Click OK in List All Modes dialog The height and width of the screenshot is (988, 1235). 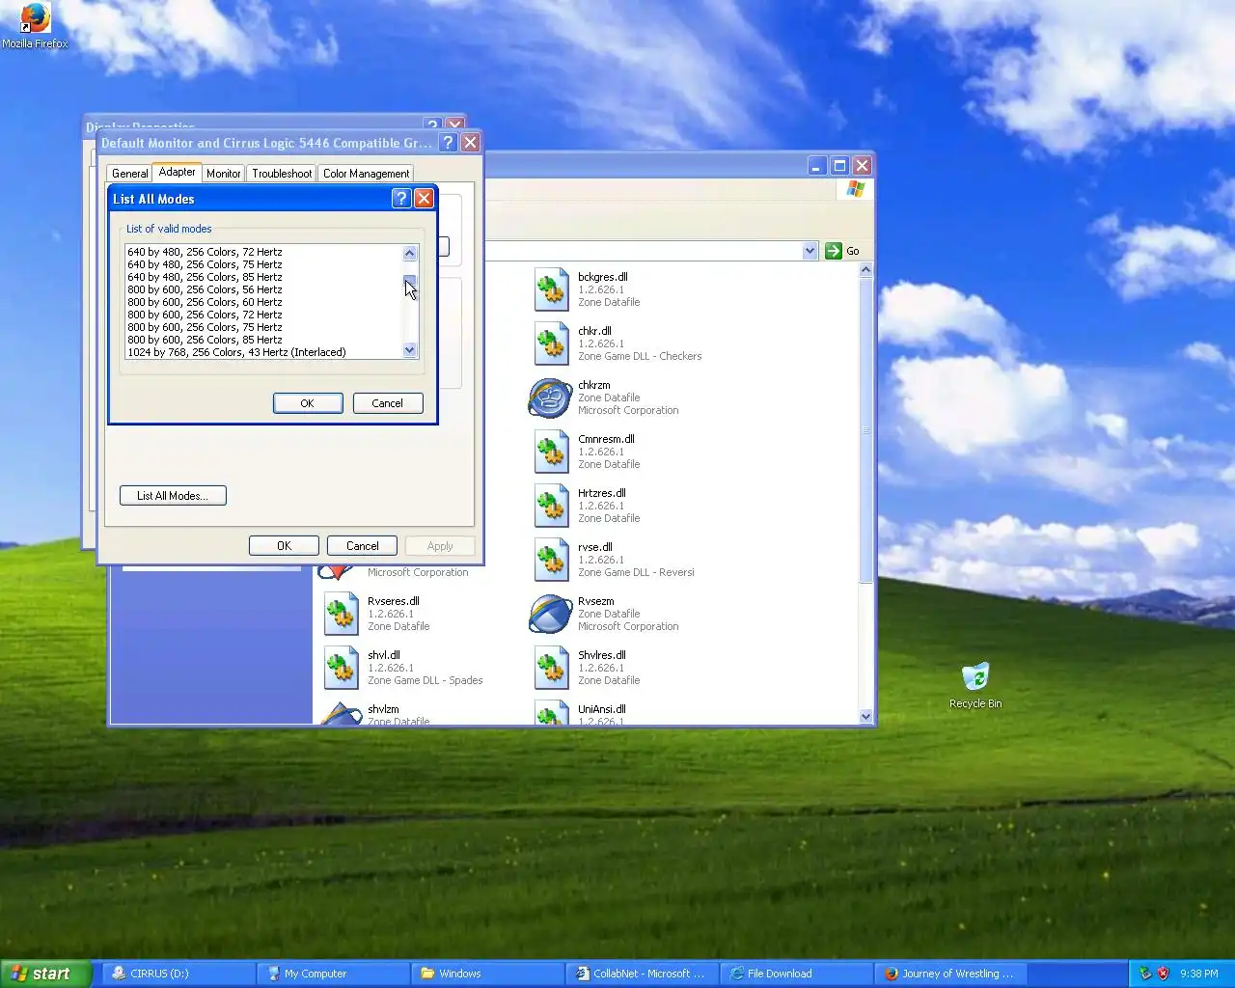pos(308,403)
